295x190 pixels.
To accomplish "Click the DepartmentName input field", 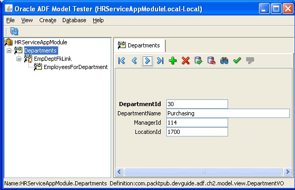I will coord(228,113).
